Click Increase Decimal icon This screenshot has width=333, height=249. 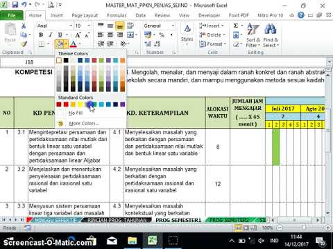(148, 44)
